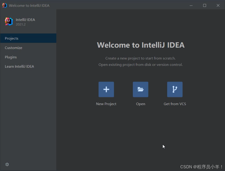Click the Open folder icon

(140, 89)
